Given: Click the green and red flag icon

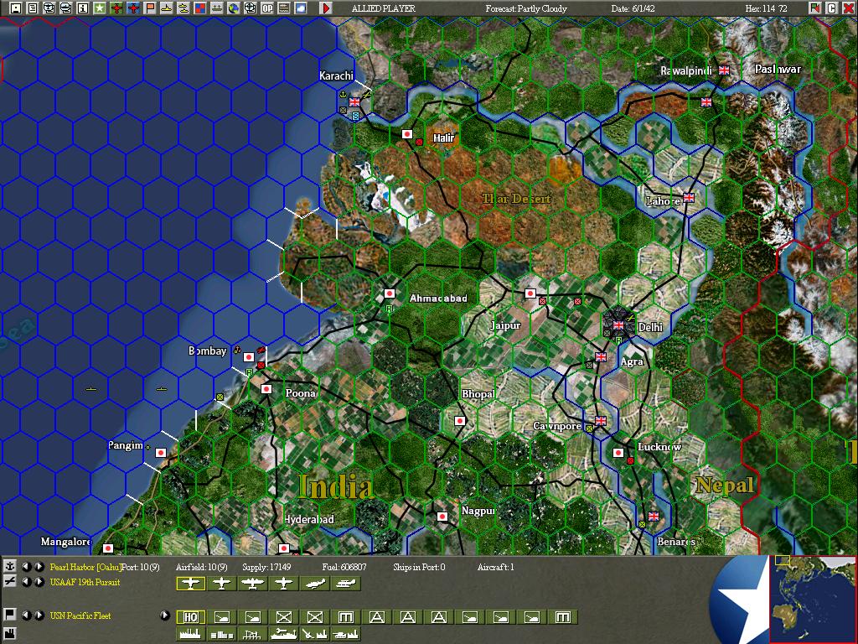Looking at the screenshot, I should pyautogui.click(x=814, y=8).
